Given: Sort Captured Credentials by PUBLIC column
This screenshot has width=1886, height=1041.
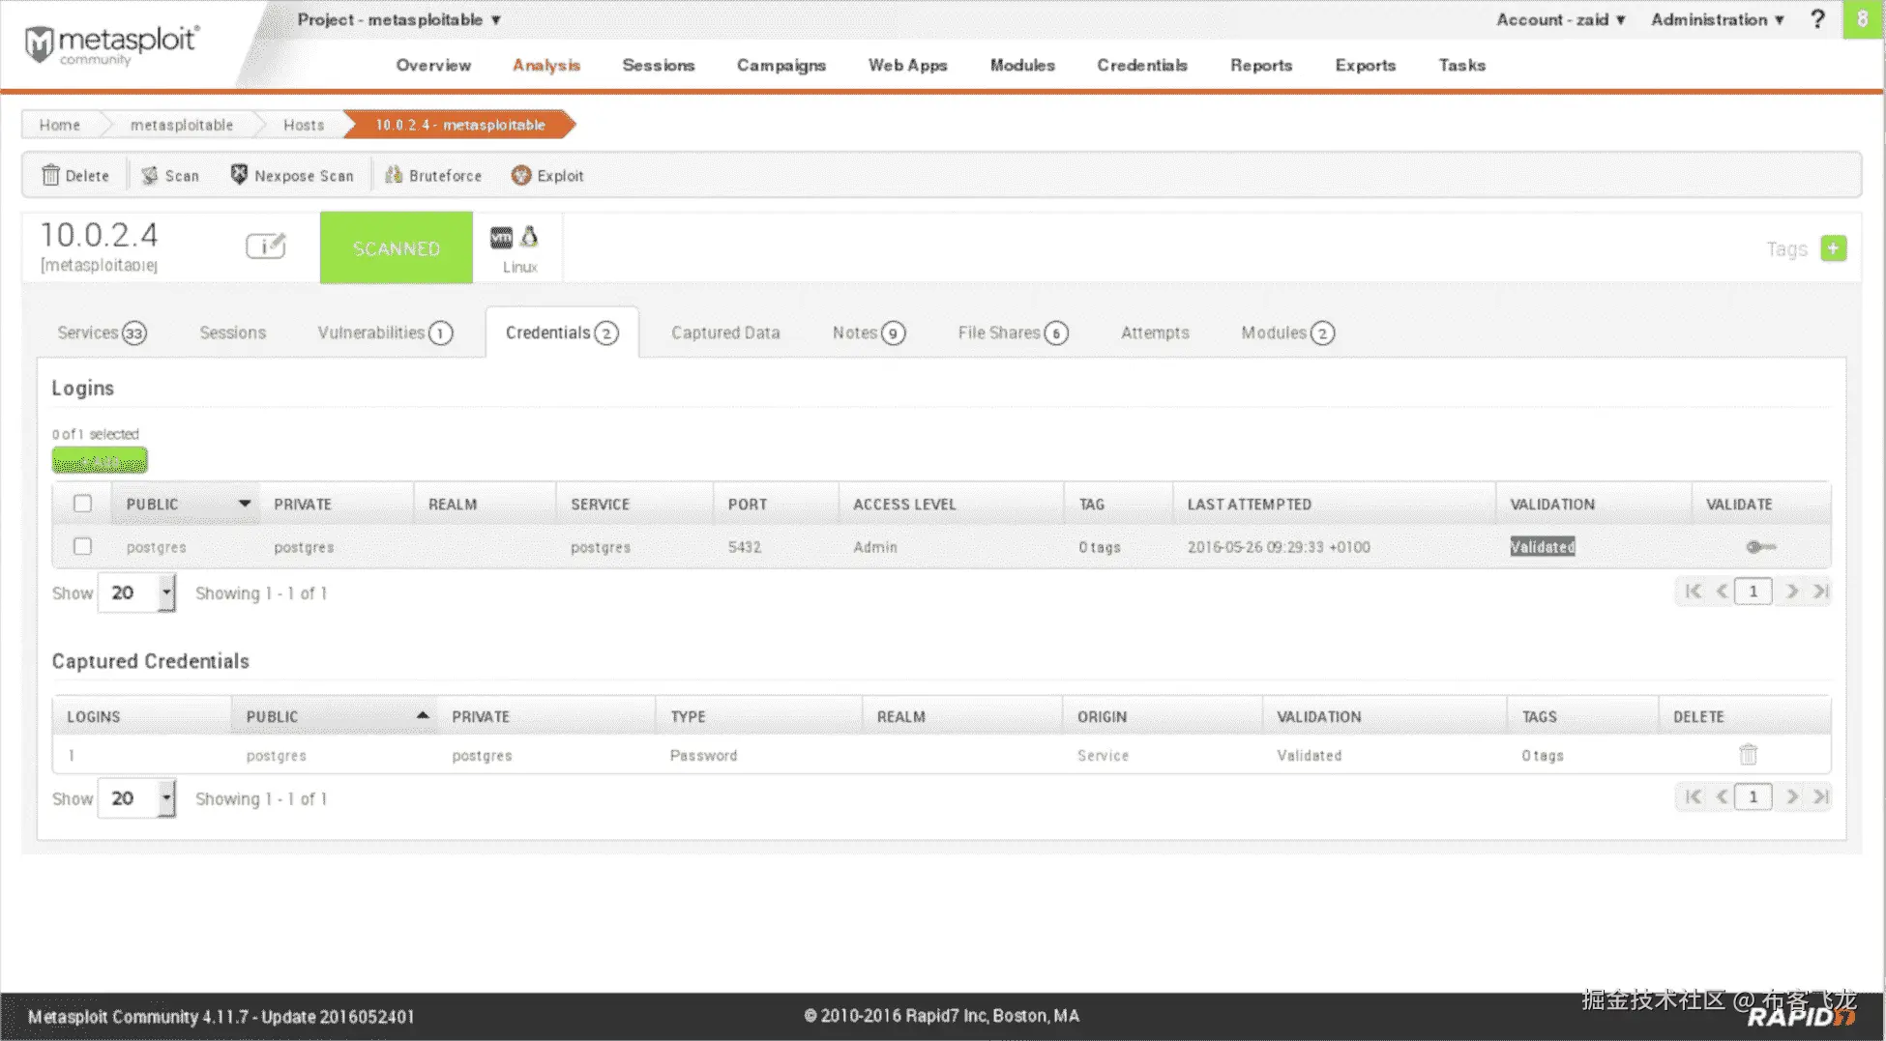Looking at the screenshot, I should coord(334,716).
